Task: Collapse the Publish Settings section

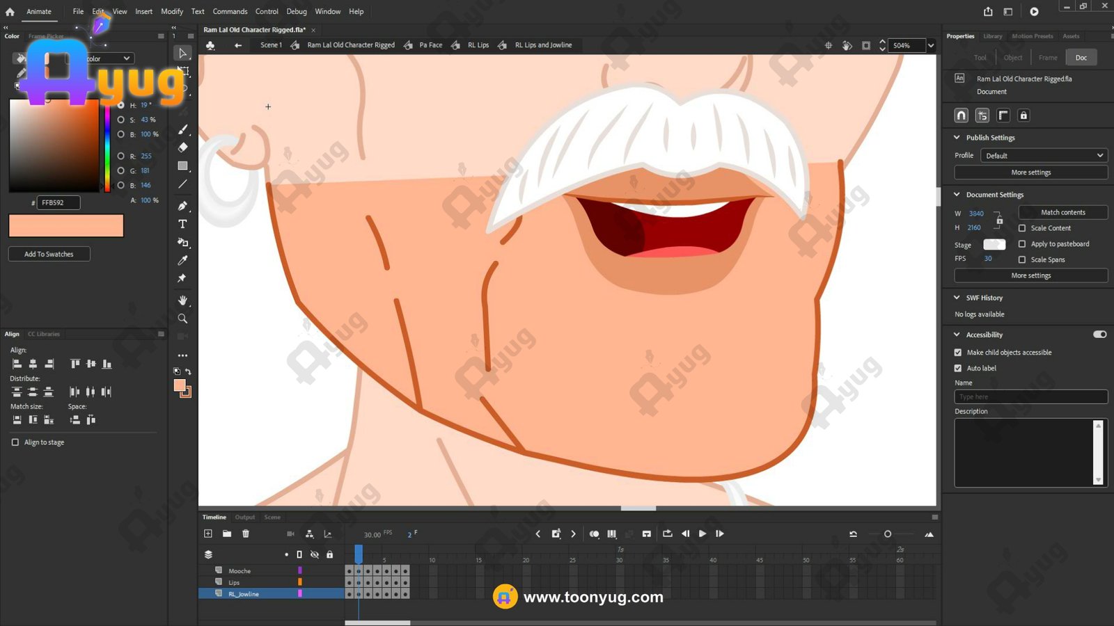Action: [x=957, y=138]
